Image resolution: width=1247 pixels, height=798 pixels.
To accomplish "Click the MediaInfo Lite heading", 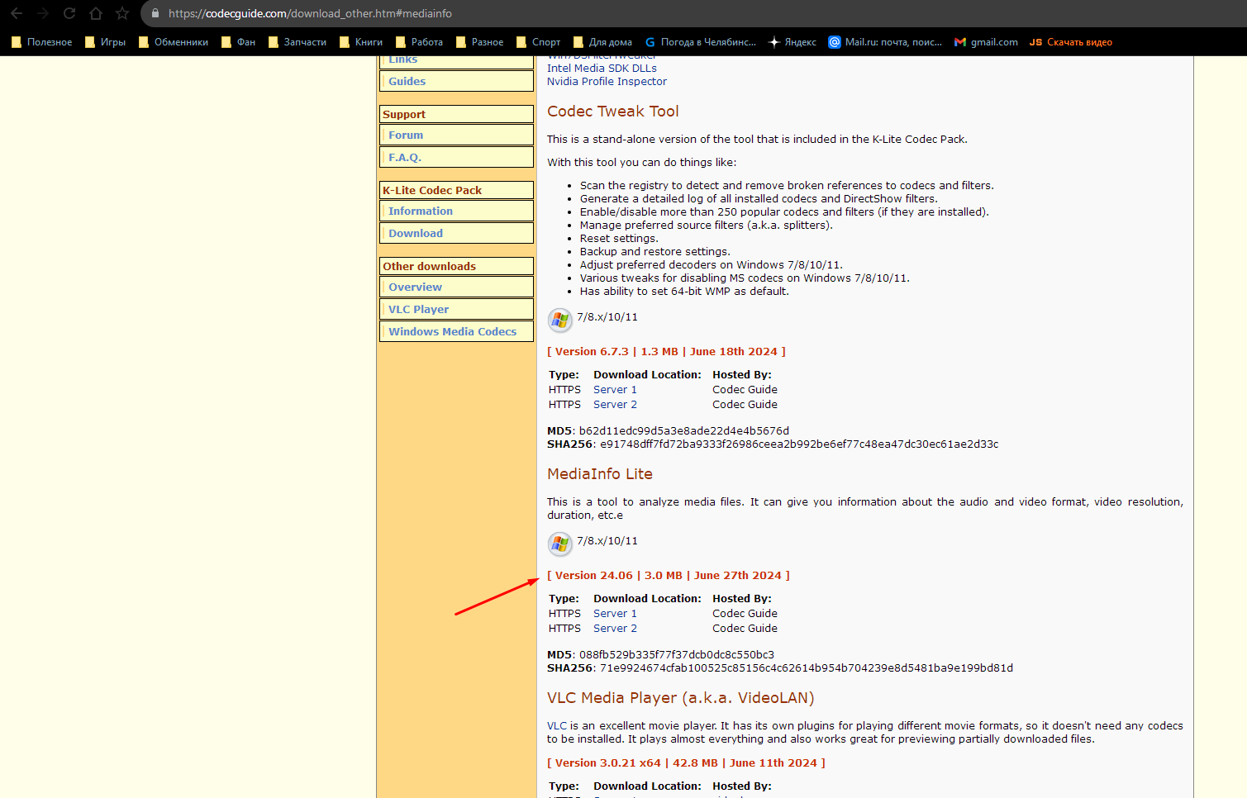I will pyautogui.click(x=600, y=473).
